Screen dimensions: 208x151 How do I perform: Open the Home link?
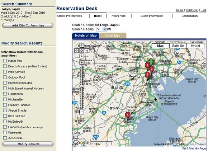180,10
